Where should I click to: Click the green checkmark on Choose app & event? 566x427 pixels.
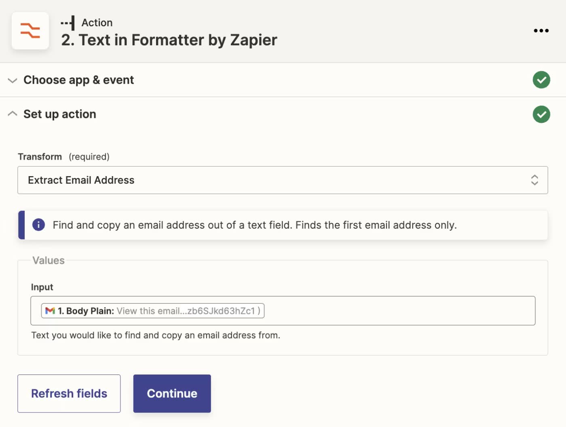[541, 80]
